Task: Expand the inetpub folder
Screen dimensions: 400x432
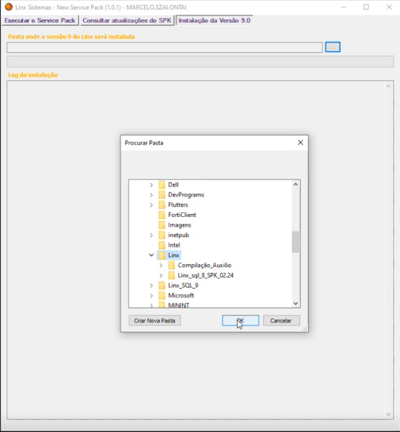Action: [x=151, y=236]
